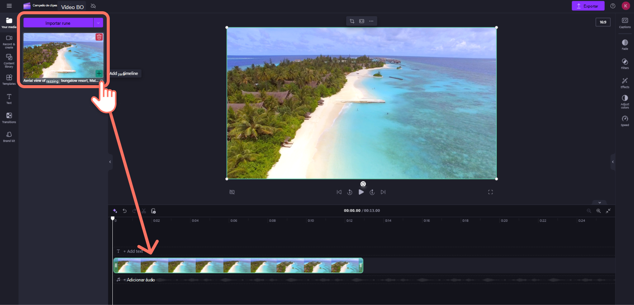634x305 pixels.
Task: Open Brand kit panel
Action: (x=9, y=137)
